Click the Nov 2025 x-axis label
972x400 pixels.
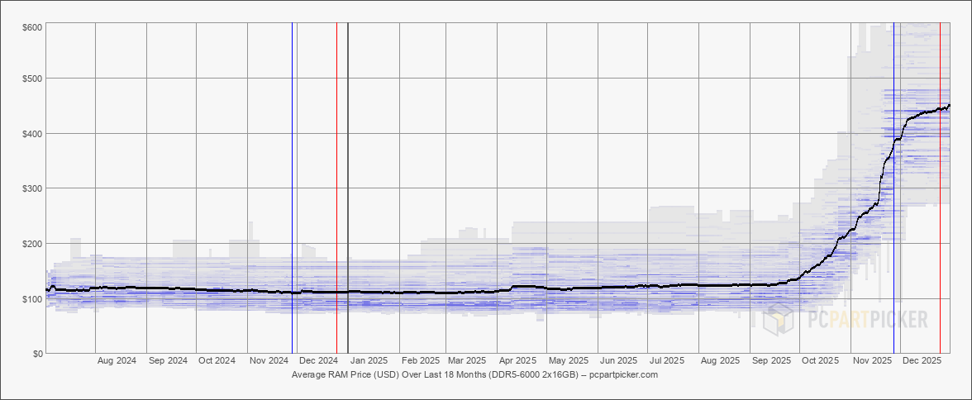point(872,361)
